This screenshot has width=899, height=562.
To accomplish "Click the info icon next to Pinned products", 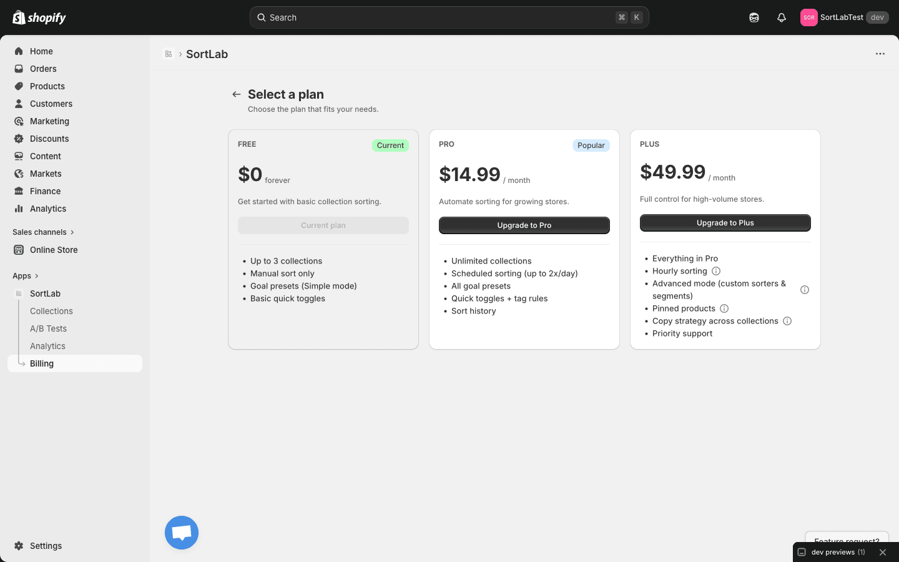I will (x=724, y=308).
